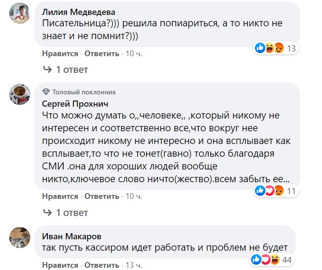Click the 10 ч. timestamp on Лилия Медведева's comment

coord(134,54)
